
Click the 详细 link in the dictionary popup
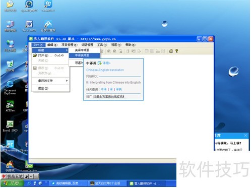[x=106, y=63]
